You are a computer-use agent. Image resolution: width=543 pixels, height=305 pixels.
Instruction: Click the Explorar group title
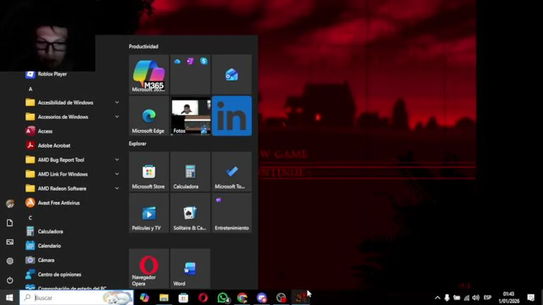pos(137,144)
